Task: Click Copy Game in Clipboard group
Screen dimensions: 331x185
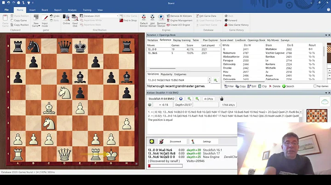Action: click(19, 21)
